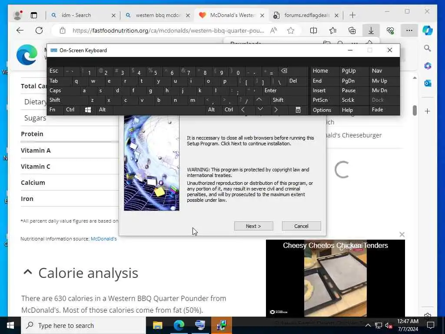Close the floating video ad with X
This screenshot has width=445, height=334.
pos(402,234)
